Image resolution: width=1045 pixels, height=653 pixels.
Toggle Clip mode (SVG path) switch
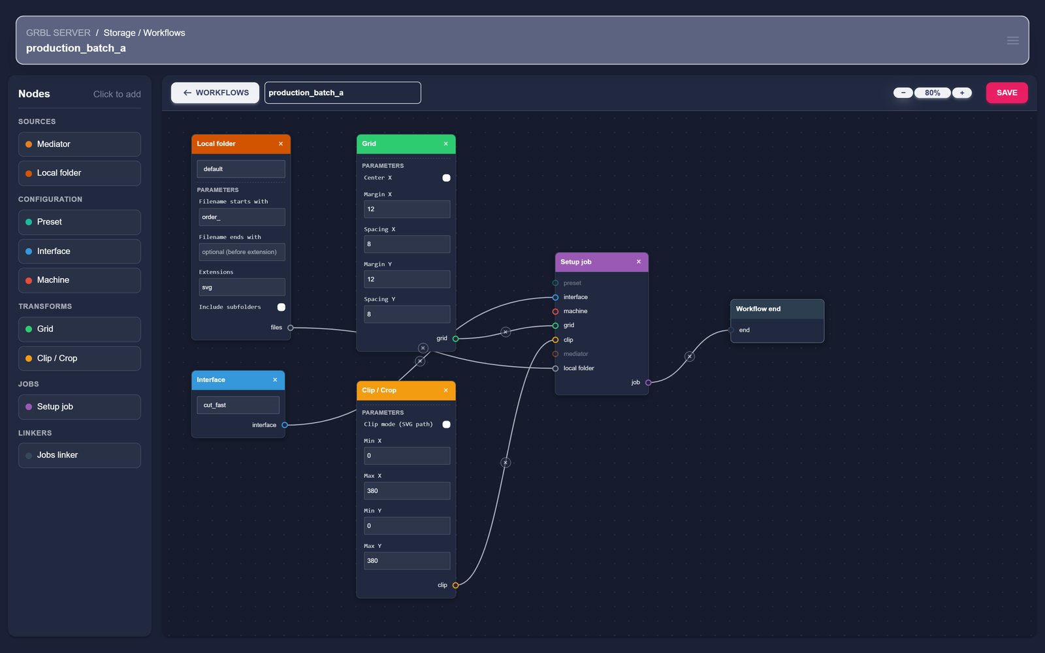coord(446,424)
